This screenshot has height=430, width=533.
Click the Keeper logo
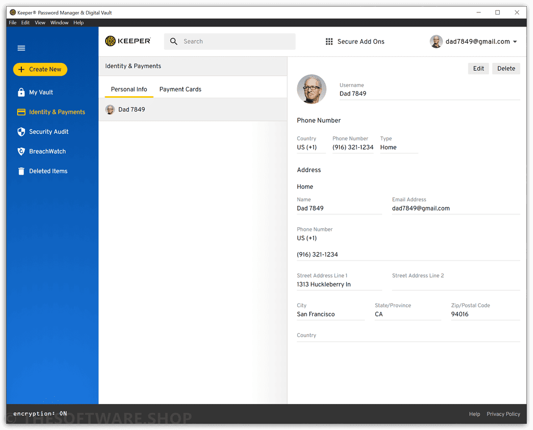click(x=128, y=41)
